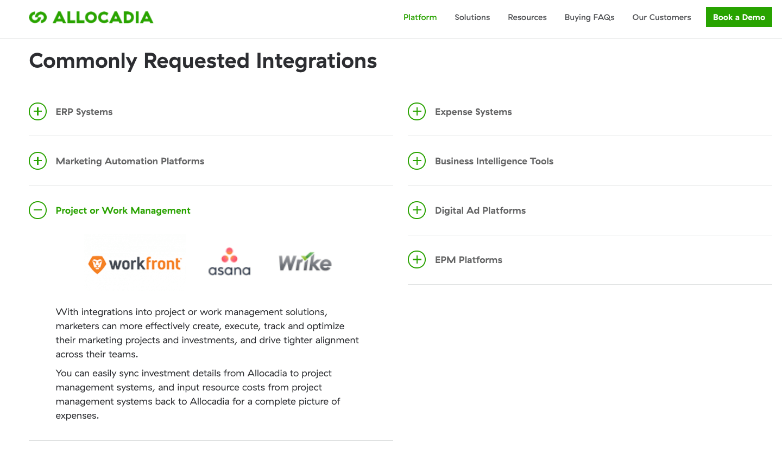Click the Allocadia logo

pyautogui.click(x=91, y=17)
